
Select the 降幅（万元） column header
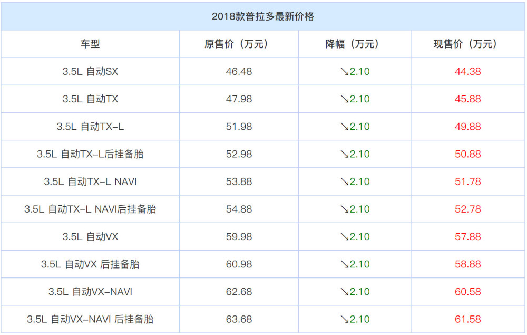point(355,44)
